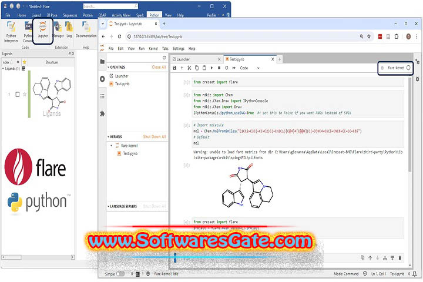Click the browser zoom magnifier icon
The width and height of the screenshot is (423, 282).
[x=361, y=36]
